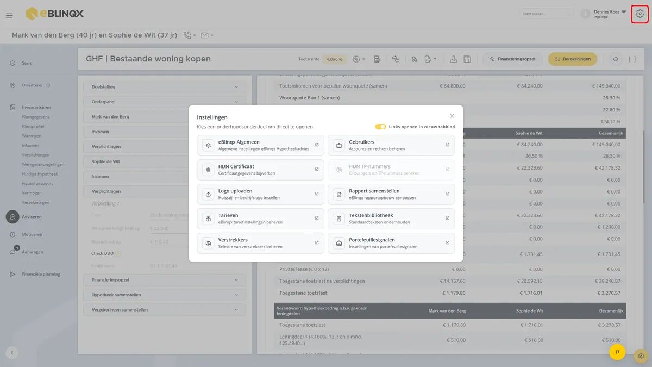This screenshot has height=367, width=652.
Task: Open the percentage icon dropdown beside Toetsrente
Action: [359, 59]
